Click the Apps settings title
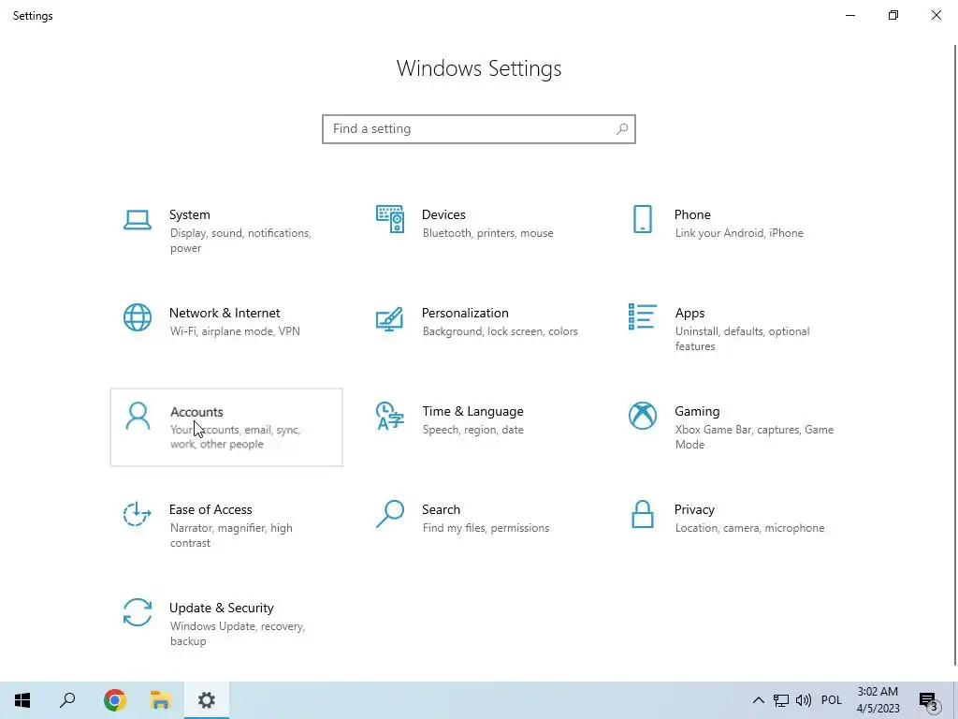 click(689, 313)
